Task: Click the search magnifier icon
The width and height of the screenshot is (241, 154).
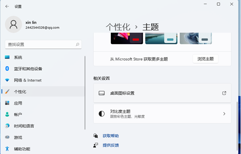Action: pos(78,44)
